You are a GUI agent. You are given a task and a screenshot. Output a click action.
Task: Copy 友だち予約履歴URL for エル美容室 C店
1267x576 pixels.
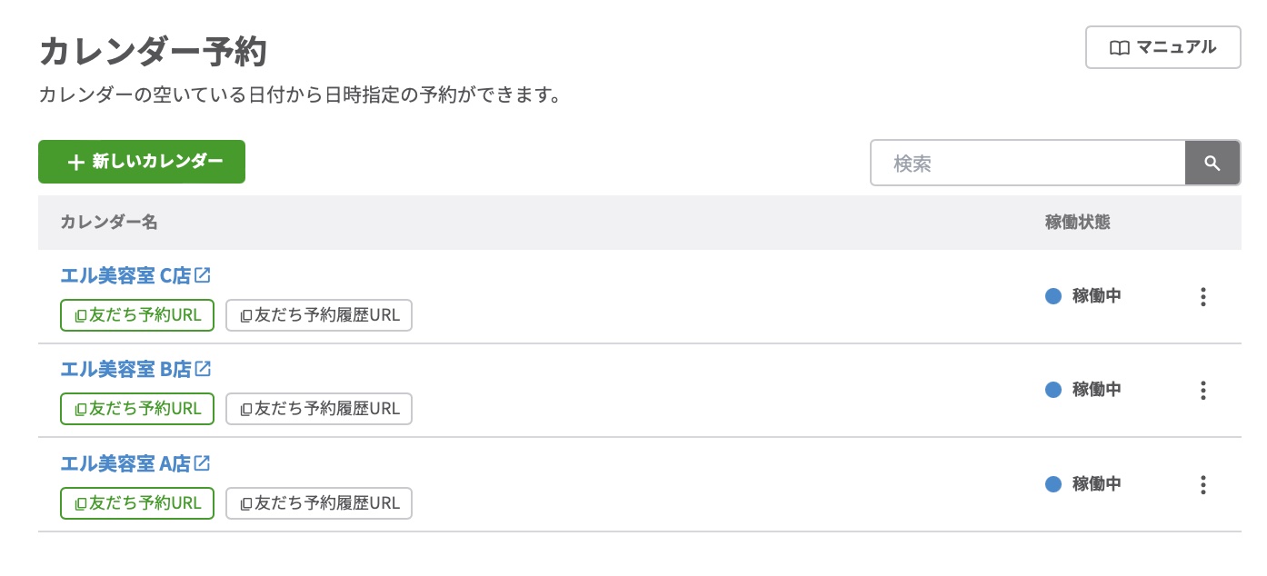coord(319,315)
